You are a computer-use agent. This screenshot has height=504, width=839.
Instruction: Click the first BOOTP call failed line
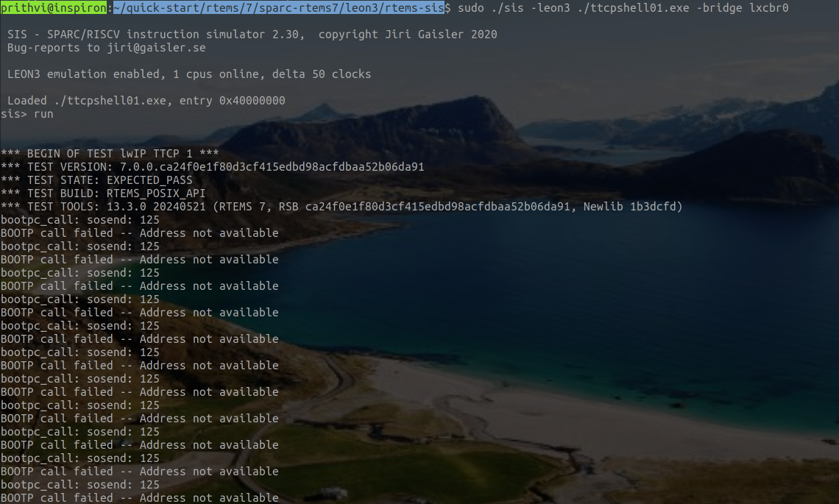140,233
